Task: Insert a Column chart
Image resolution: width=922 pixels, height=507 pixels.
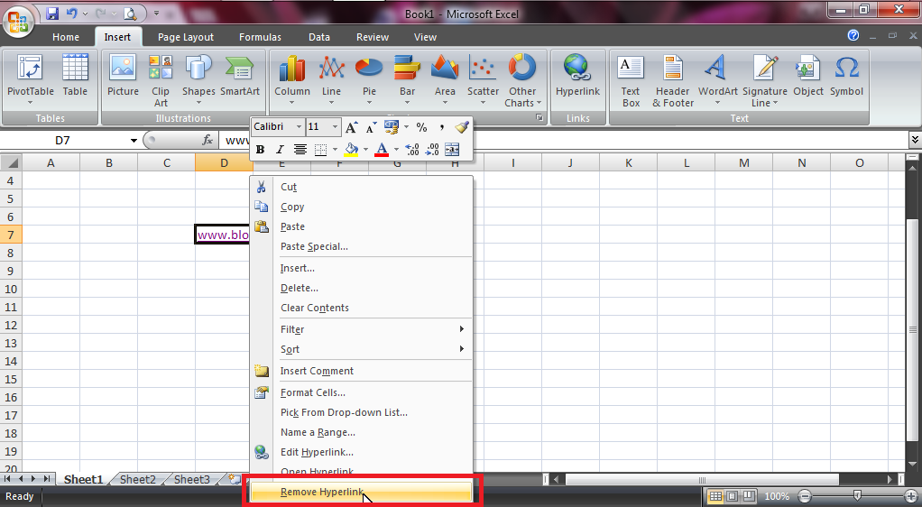Action: pos(292,79)
